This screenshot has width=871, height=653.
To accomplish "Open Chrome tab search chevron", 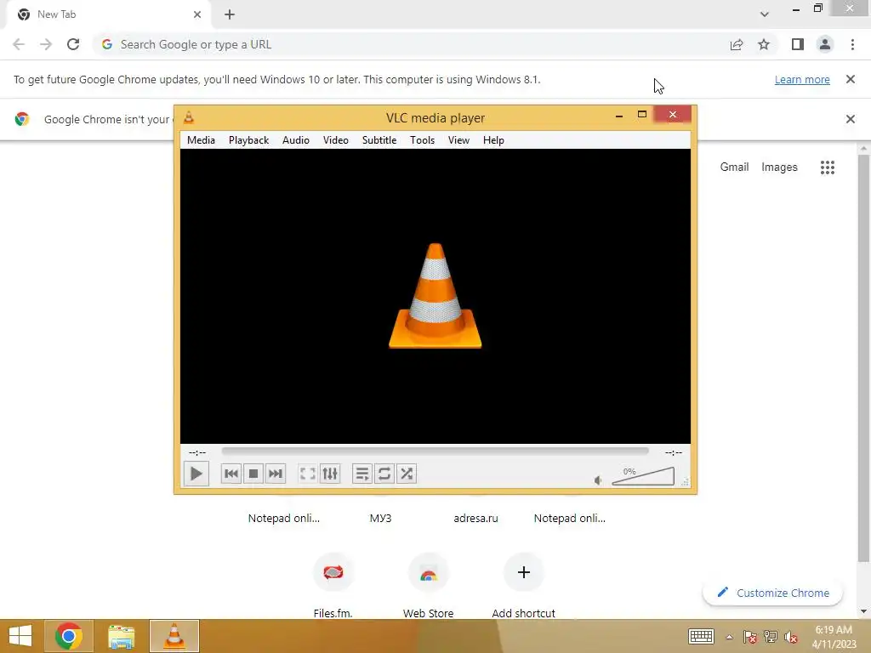I will click(x=765, y=14).
